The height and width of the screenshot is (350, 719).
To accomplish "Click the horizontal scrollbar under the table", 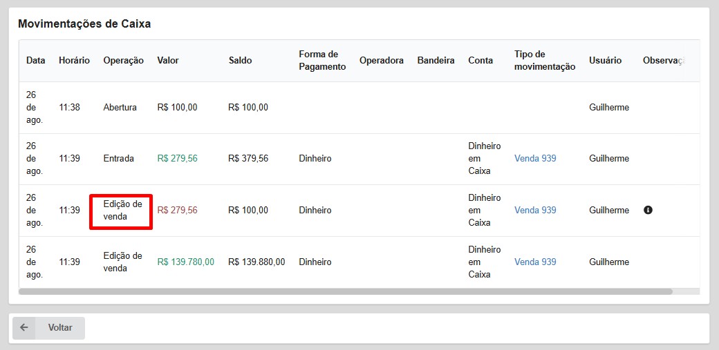I will click(x=346, y=291).
